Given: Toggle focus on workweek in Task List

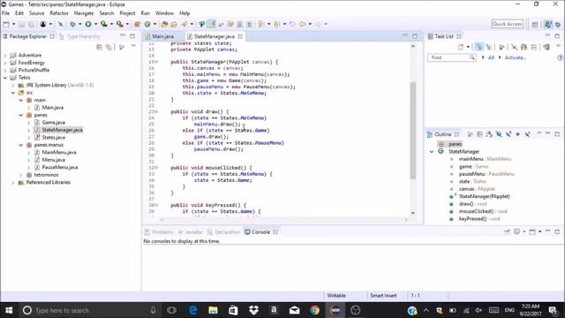Looking at the screenshot, I should [x=501, y=47].
